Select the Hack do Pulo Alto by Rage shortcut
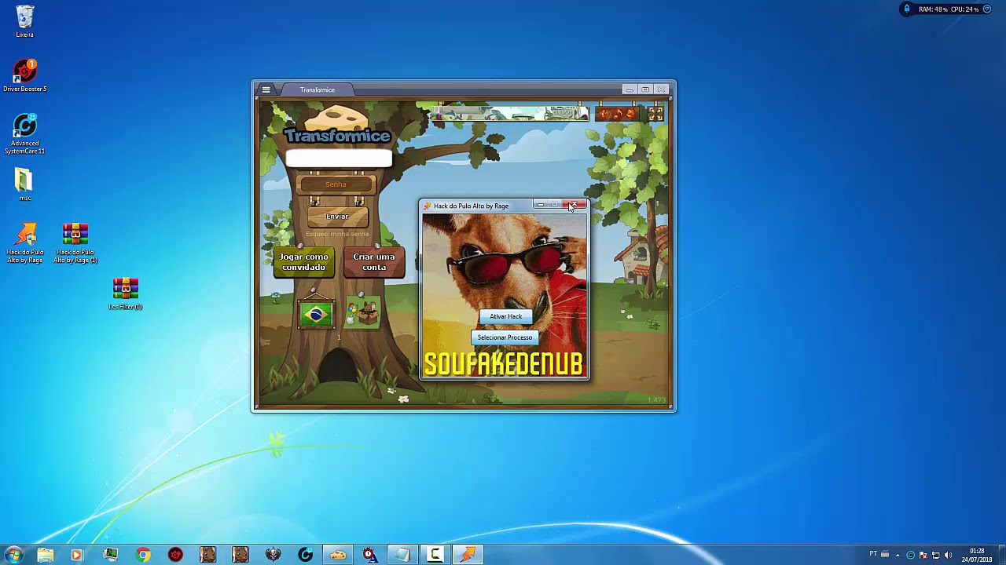This screenshot has height=565, width=1006. [25, 243]
